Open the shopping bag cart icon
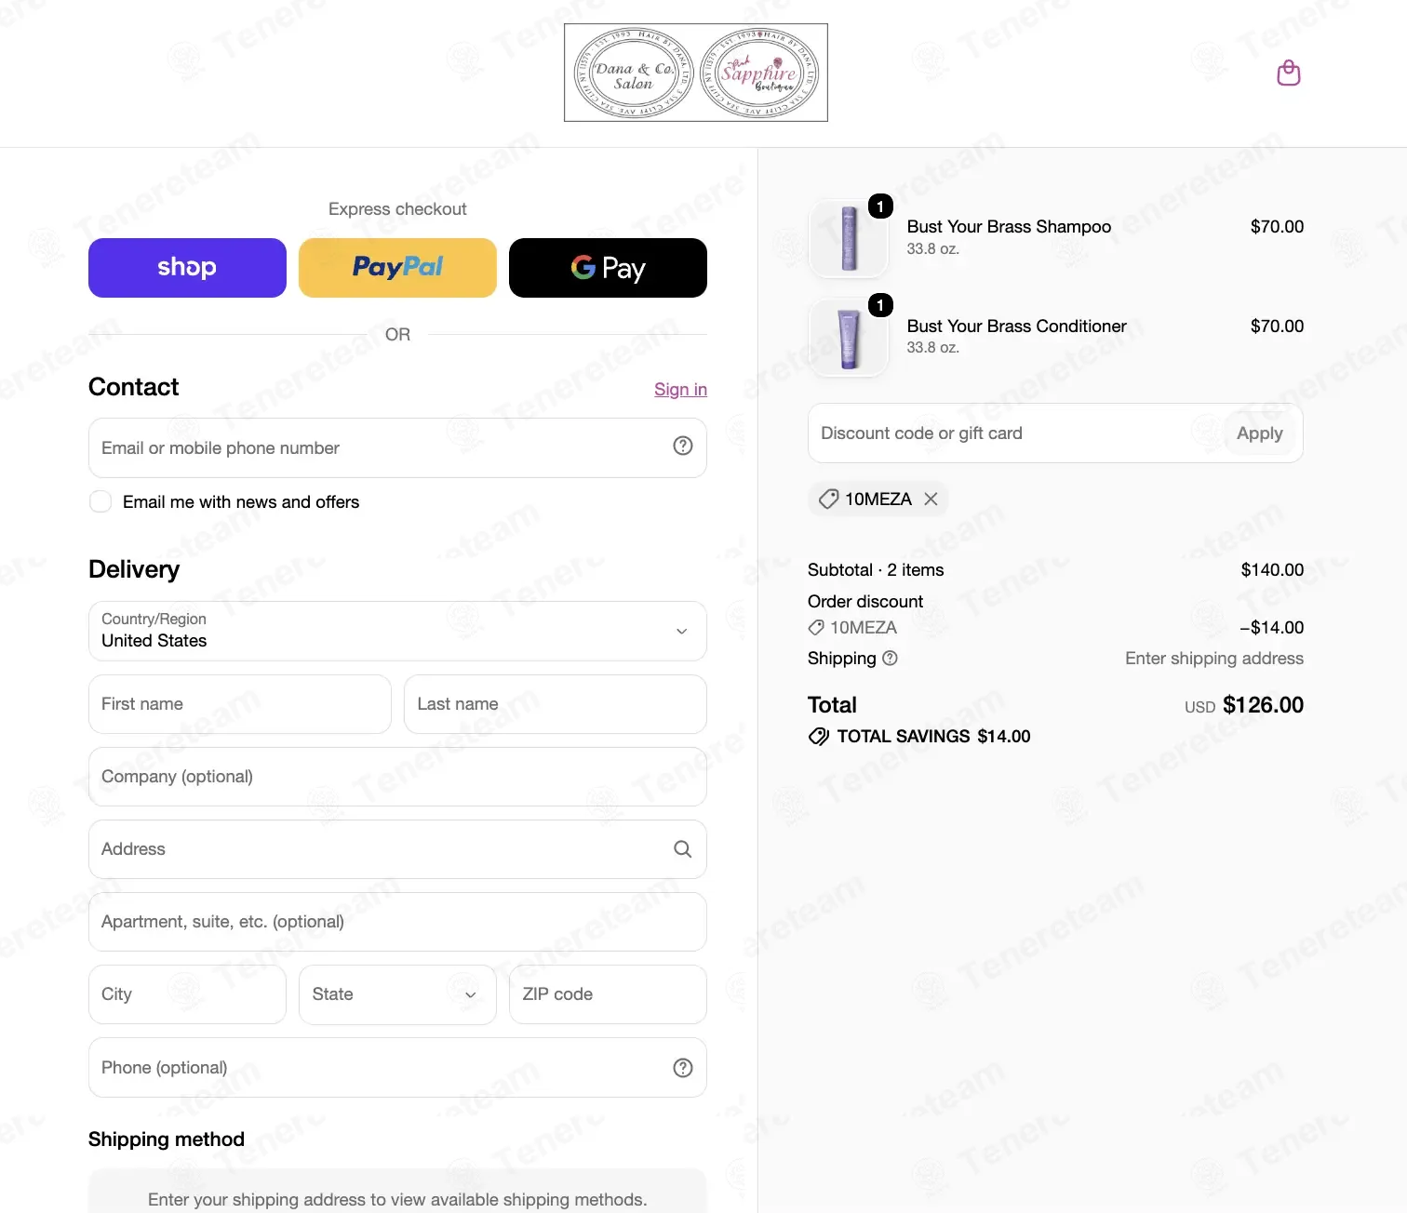1407x1213 pixels. coord(1288,73)
